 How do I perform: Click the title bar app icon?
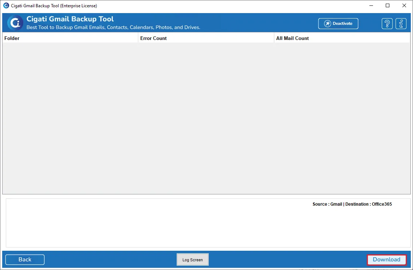coord(6,5)
